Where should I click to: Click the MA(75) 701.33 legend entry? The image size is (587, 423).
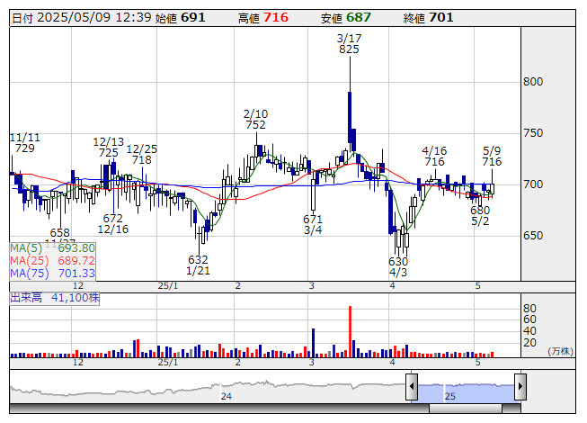pyautogui.click(x=52, y=274)
